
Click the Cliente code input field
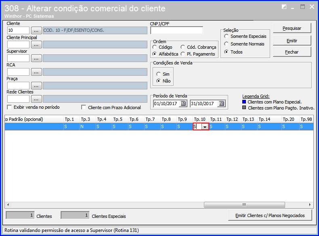pos(18,31)
